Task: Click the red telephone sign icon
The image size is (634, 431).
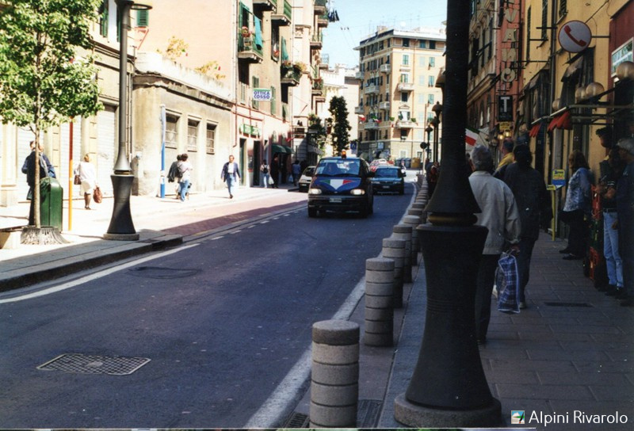Action: [575, 36]
